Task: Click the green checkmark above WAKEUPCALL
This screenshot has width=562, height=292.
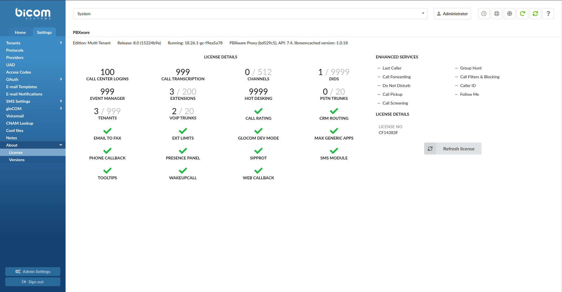Action: pyautogui.click(x=183, y=171)
